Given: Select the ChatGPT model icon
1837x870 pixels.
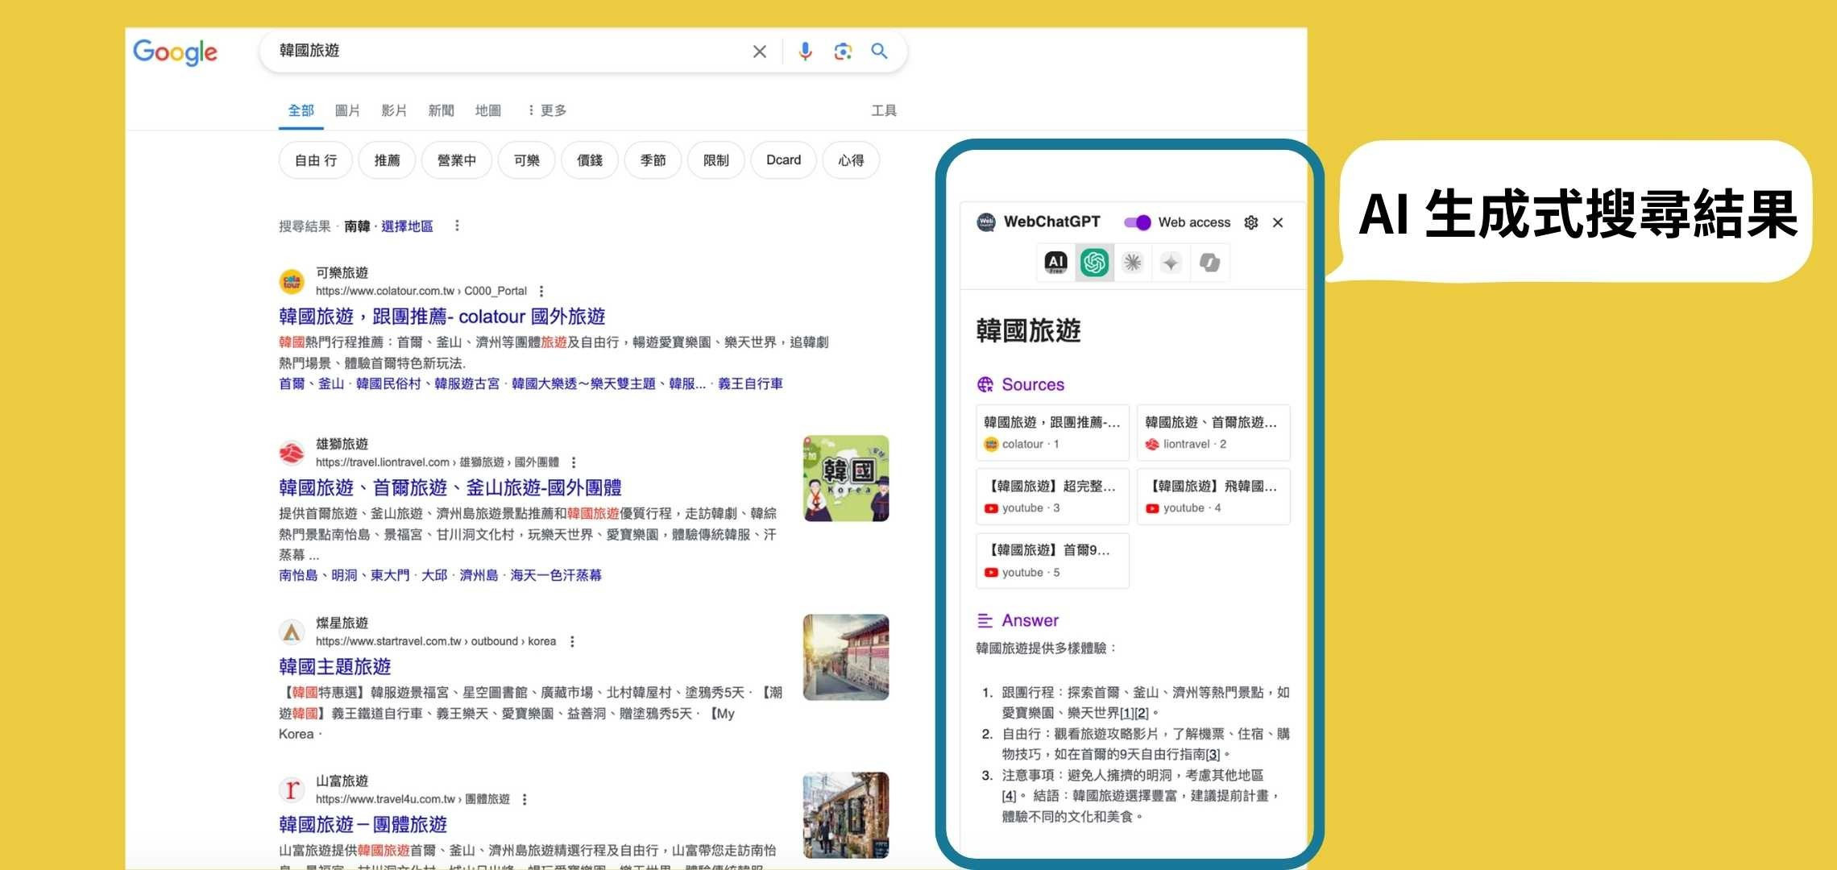Looking at the screenshot, I should [1094, 263].
